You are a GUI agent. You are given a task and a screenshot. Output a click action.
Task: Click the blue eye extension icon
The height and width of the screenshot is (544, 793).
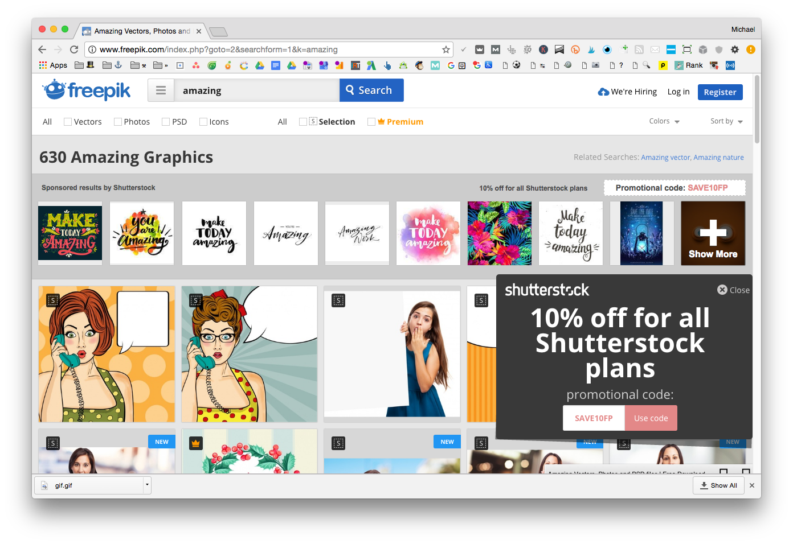click(x=607, y=50)
